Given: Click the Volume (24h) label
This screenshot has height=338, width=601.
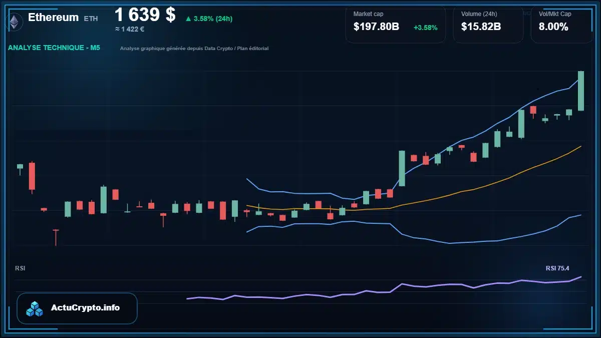Looking at the screenshot, I should [x=479, y=14].
